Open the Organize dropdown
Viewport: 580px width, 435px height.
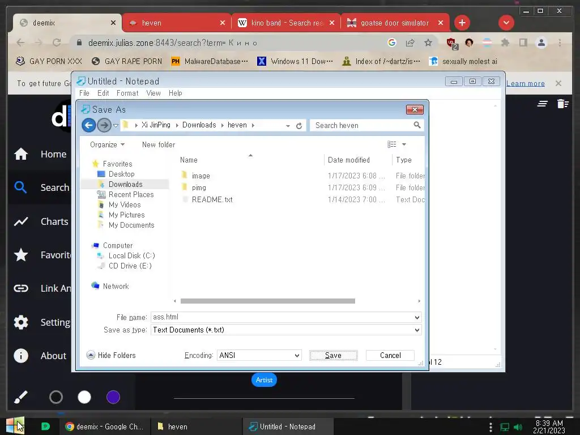tap(107, 144)
